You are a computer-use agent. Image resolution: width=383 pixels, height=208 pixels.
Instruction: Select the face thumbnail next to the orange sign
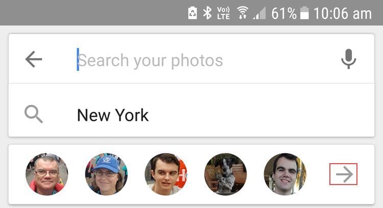[165, 174]
